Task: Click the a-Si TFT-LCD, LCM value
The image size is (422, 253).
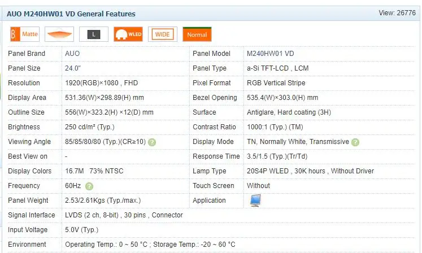Action: click(277, 68)
